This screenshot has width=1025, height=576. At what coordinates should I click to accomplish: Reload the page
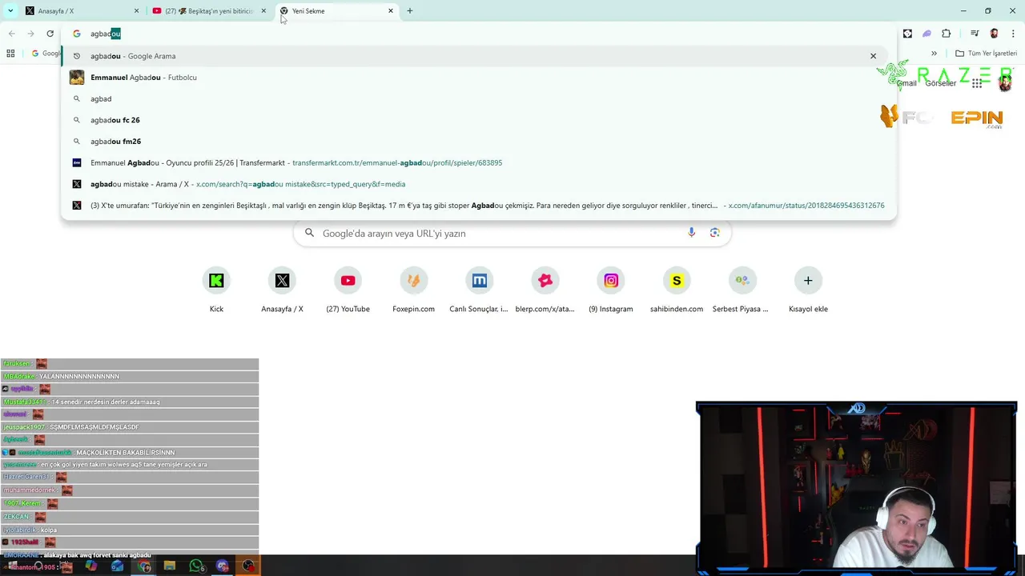pos(50,34)
